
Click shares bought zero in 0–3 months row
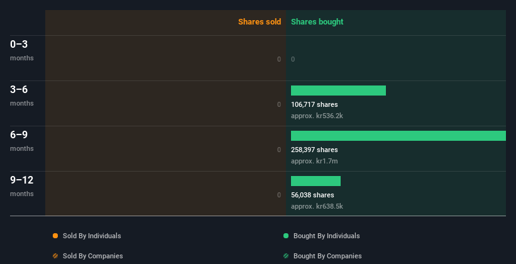293,59
